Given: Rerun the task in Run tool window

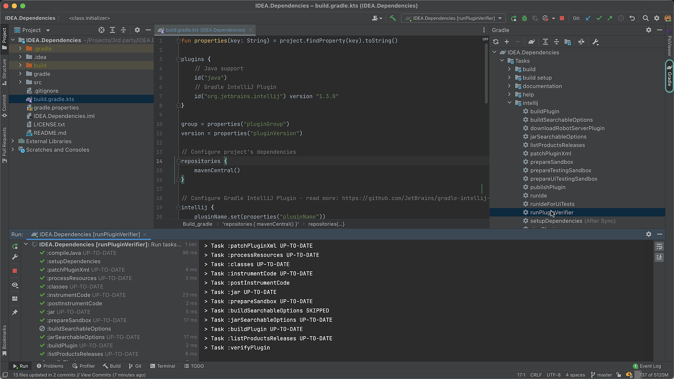Looking at the screenshot, I should click(15, 246).
